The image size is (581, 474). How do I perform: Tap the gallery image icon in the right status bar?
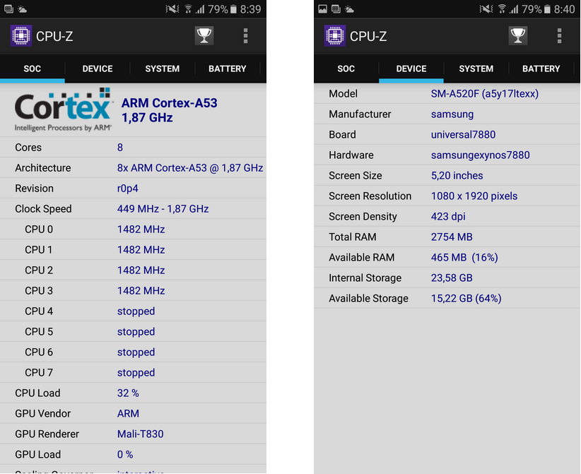(x=323, y=9)
